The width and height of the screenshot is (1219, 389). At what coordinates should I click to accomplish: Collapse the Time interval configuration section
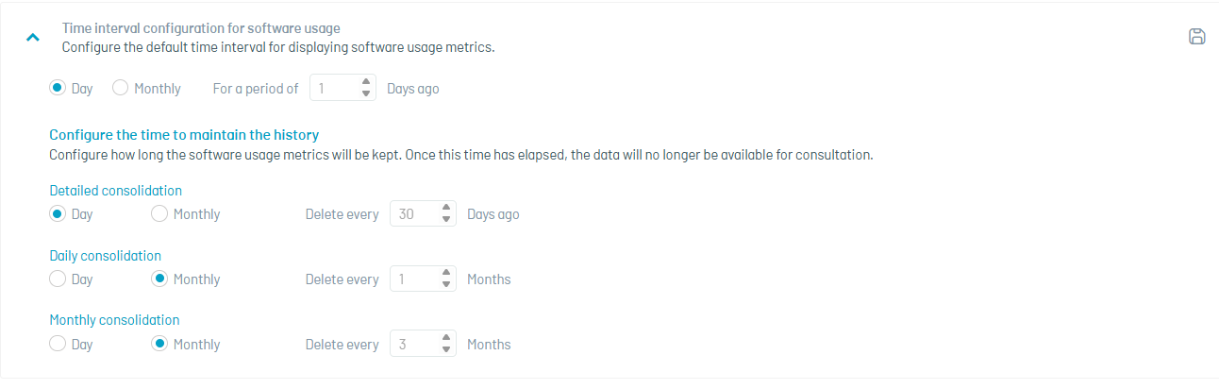pos(33,38)
